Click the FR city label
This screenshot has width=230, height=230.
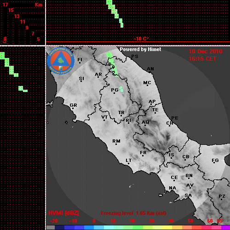tap(143, 153)
